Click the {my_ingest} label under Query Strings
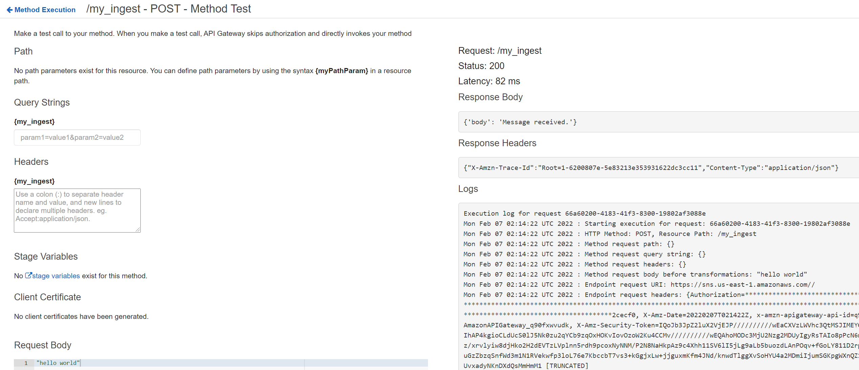The image size is (859, 370). pos(34,122)
